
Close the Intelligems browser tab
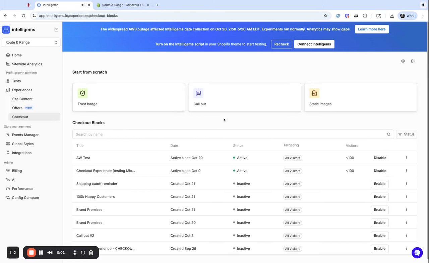pyautogui.click(x=88, y=5)
